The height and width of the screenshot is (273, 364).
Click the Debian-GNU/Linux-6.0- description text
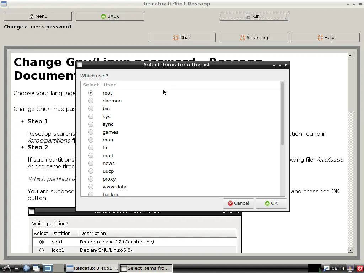coord(106,250)
